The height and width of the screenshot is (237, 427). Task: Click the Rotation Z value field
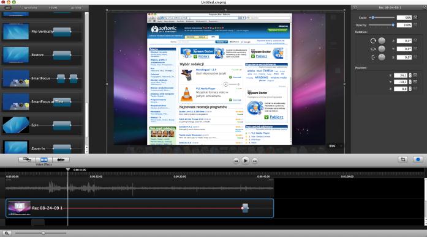click(404, 41)
